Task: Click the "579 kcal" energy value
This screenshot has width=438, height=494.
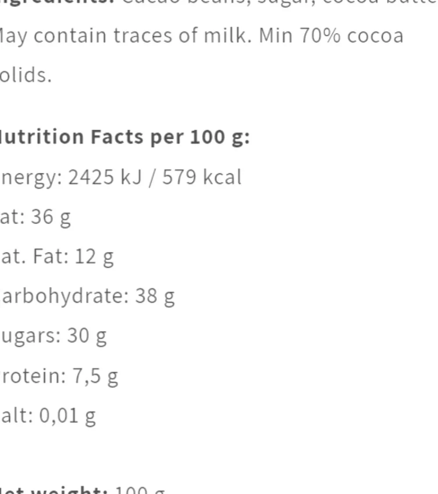Action: (x=202, y=178)
